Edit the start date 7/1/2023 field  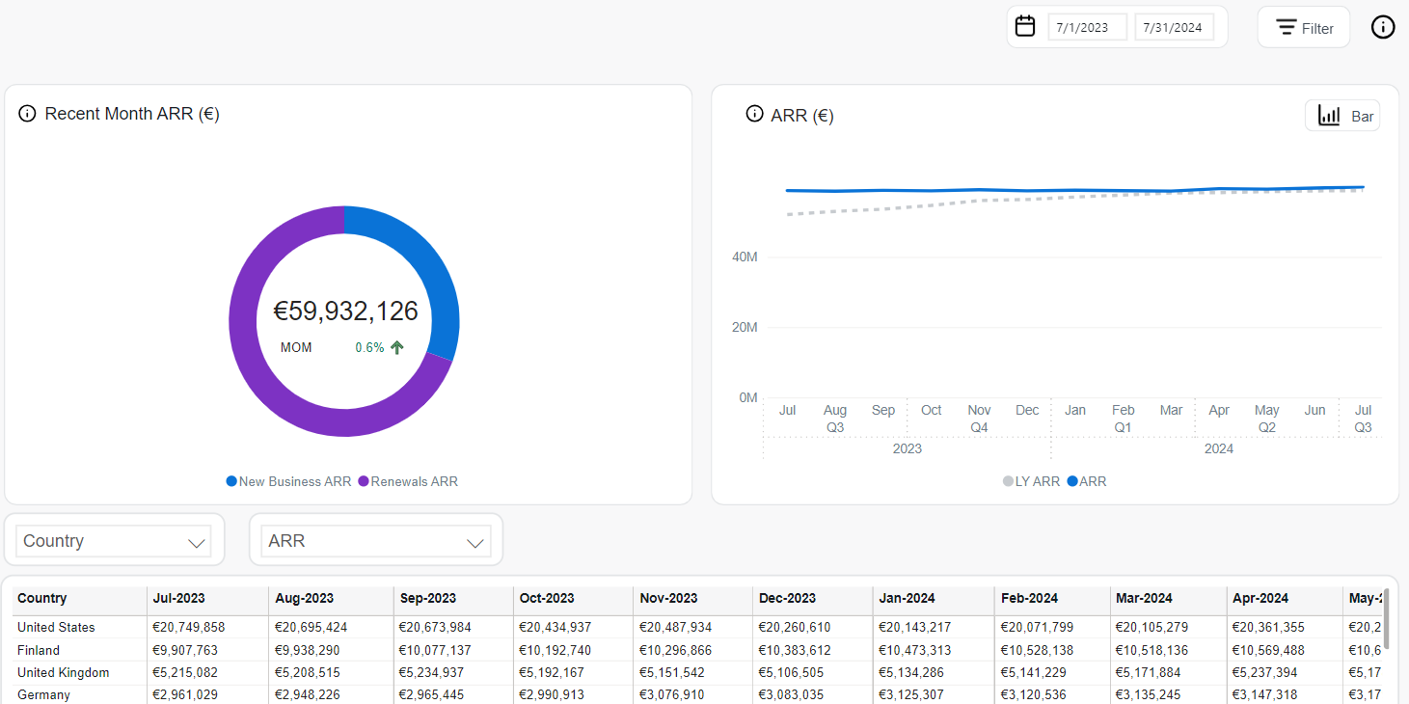tap(1087, 27)
